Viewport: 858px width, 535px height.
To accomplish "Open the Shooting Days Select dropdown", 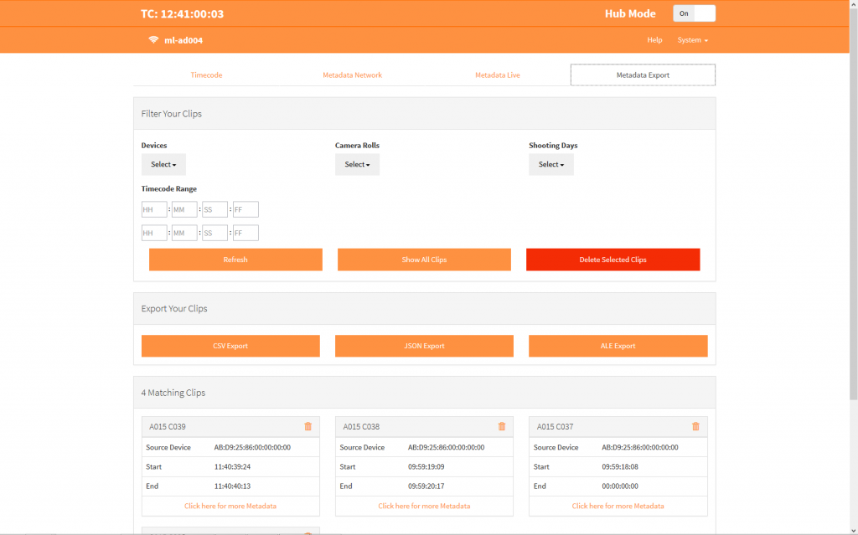I will 550,164.
